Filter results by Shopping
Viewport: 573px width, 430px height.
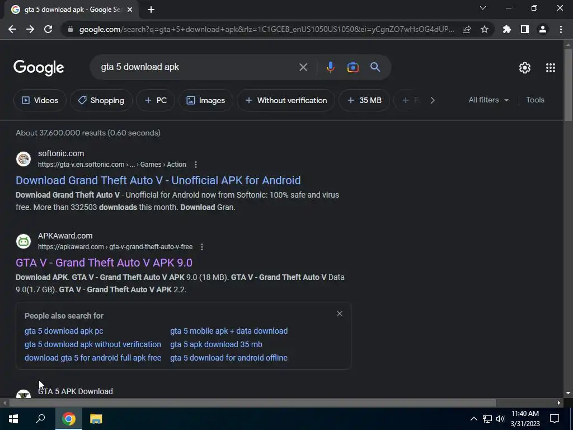[x=101, y=100]
